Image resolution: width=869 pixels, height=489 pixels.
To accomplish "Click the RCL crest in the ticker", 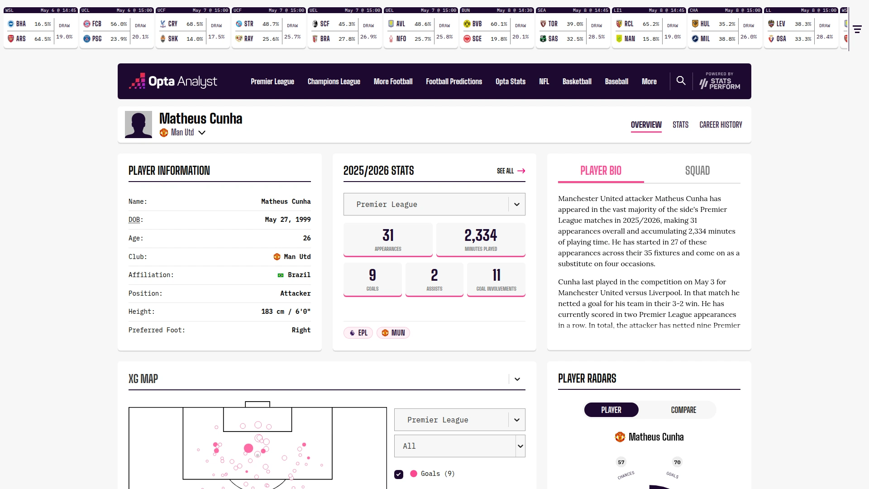I will pyautogui.click(x=619, y=24).
